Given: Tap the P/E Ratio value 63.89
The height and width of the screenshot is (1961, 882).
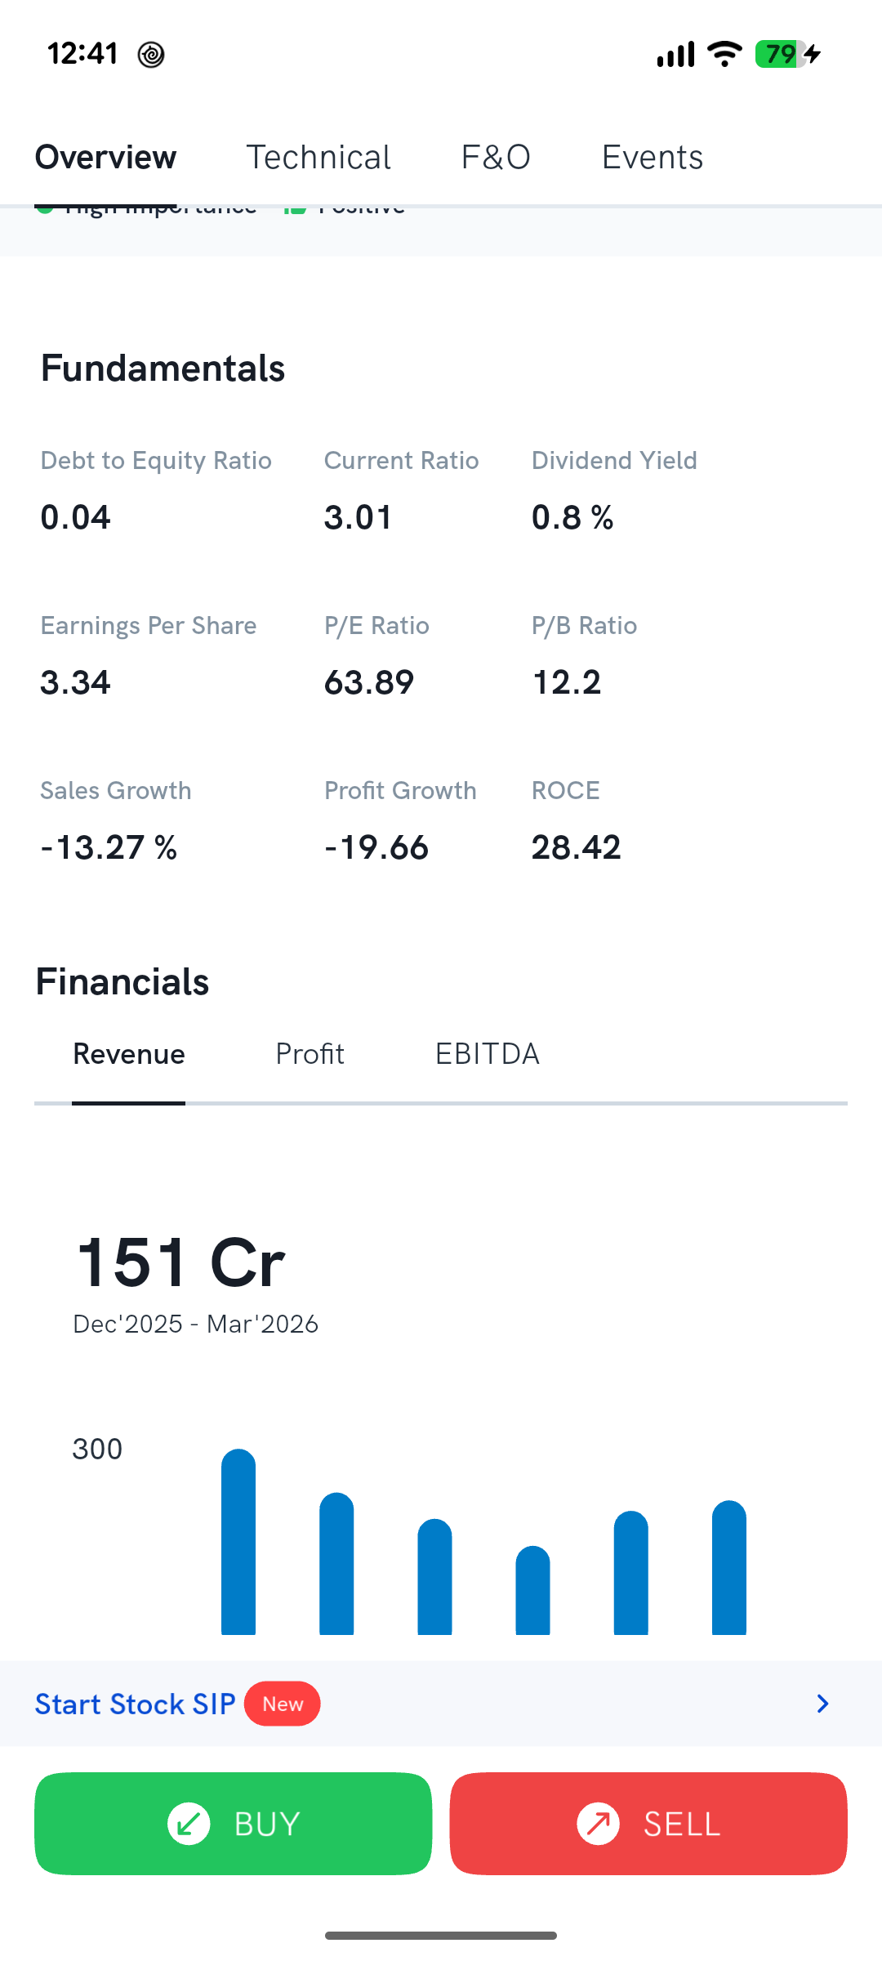Looking at the screenshot, I should click(369, 682).
